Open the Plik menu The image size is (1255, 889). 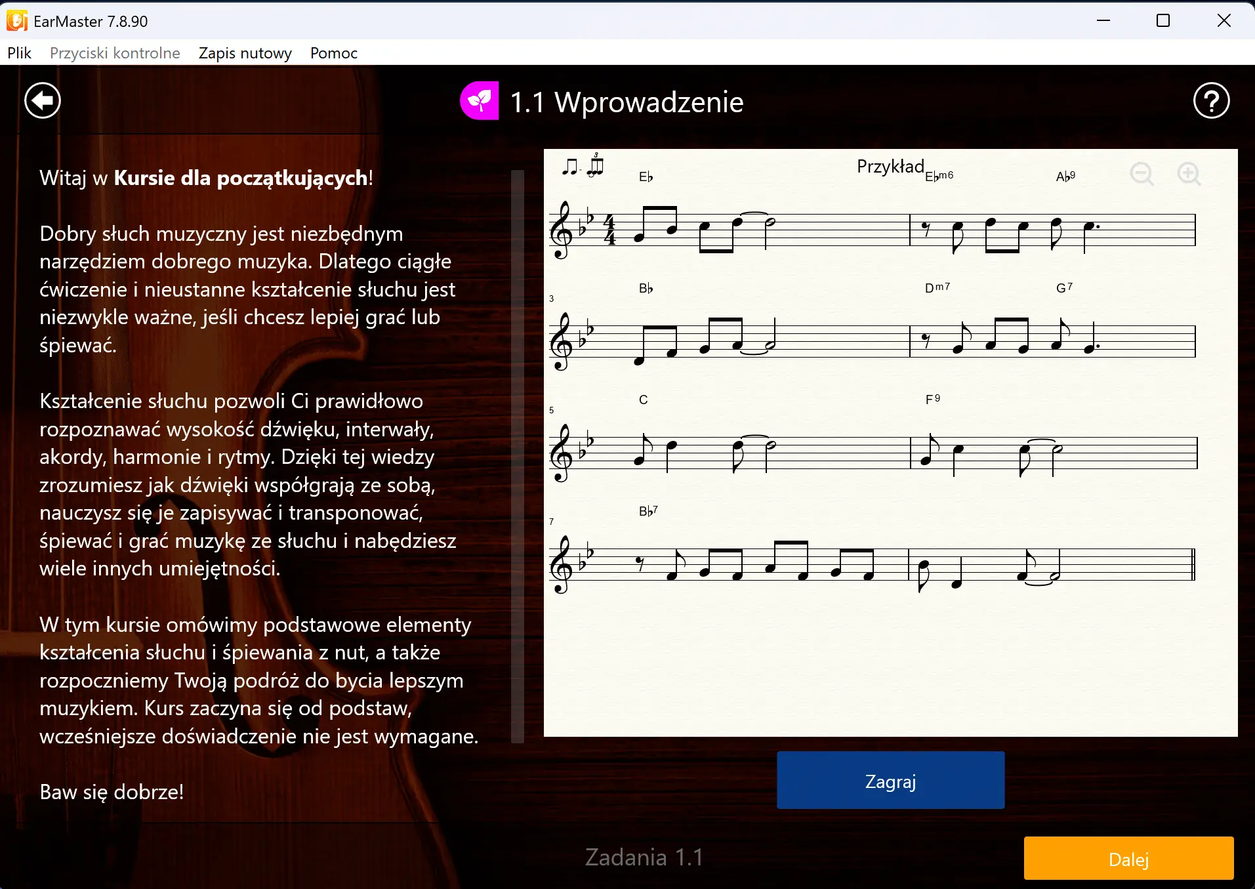20,53
